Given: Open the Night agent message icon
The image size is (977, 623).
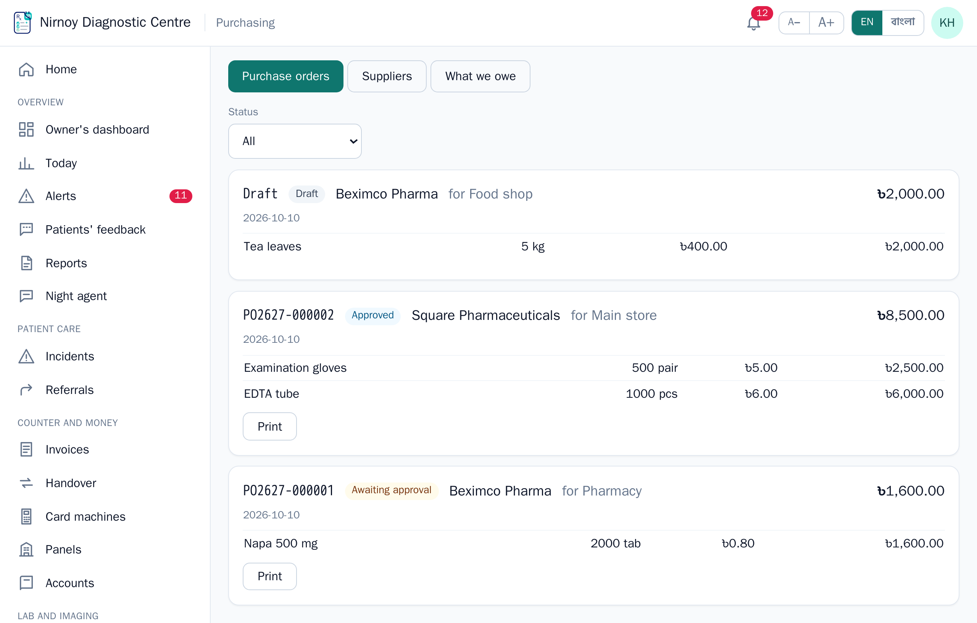Looking at the screenshot, I should click(x=26, y=296).
